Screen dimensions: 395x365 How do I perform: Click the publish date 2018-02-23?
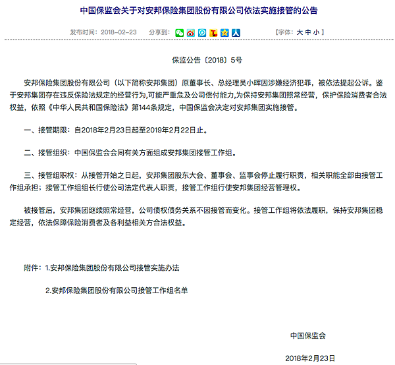pos(118,32)
